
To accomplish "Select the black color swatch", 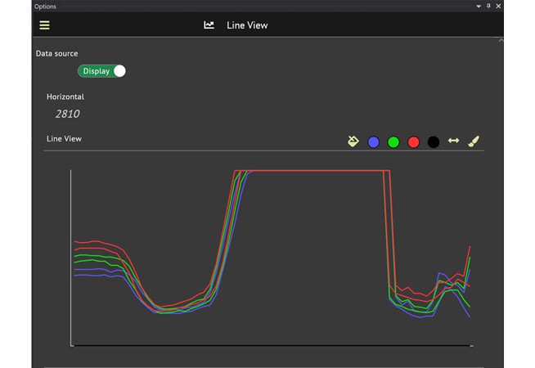I will 434,142.
